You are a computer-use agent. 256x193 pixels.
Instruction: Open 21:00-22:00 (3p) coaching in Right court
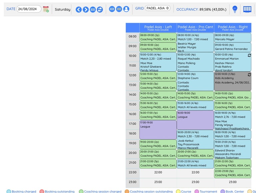[x=233, y=164]
